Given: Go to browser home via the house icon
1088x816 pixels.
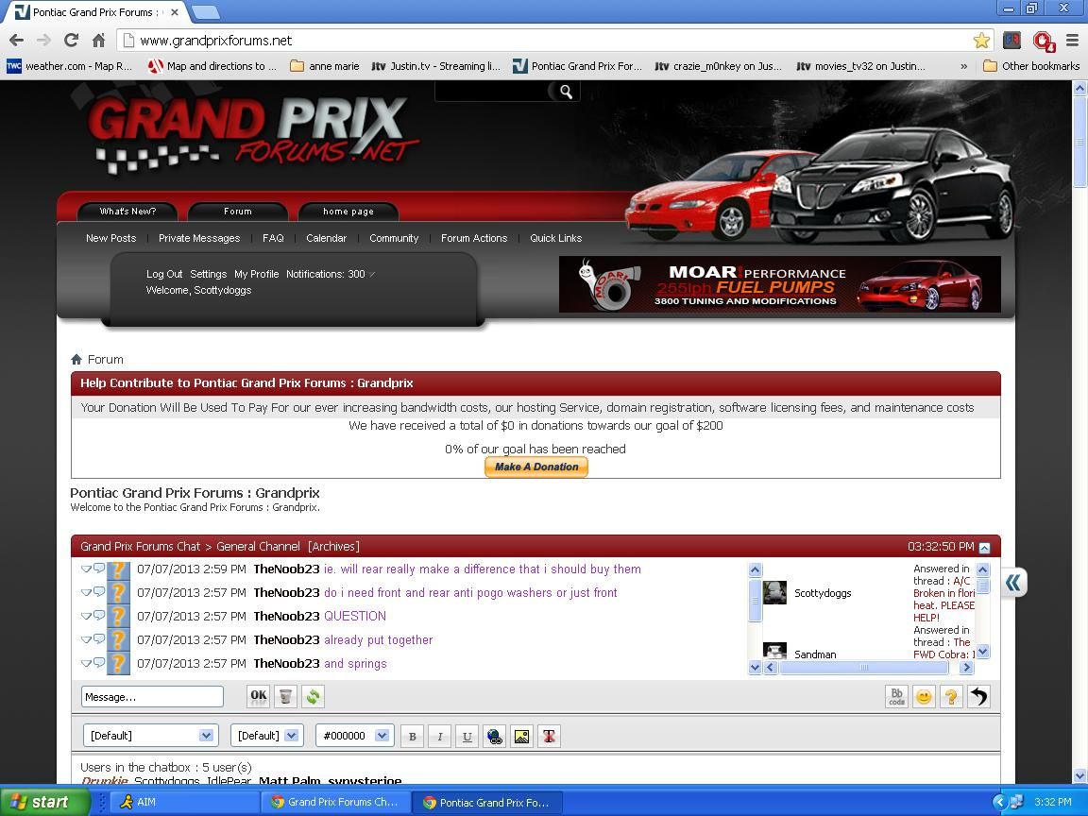Looking at the screenshot, I should coord(98,41).
